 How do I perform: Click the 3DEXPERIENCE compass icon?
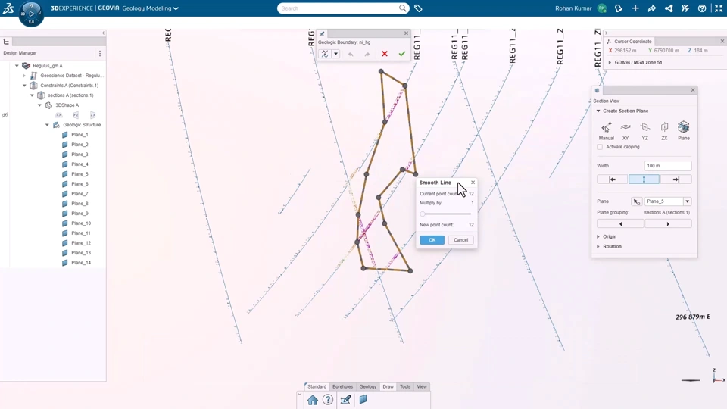point(31,14)
